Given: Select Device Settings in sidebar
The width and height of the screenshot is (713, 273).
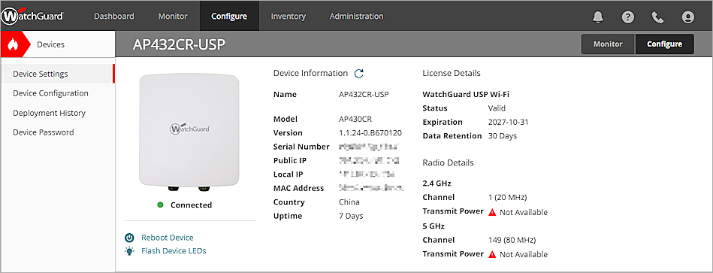Looking at the screenshot, I should (x=58, y=74).
